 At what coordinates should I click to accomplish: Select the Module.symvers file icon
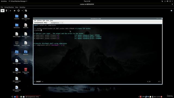[26, 35]
